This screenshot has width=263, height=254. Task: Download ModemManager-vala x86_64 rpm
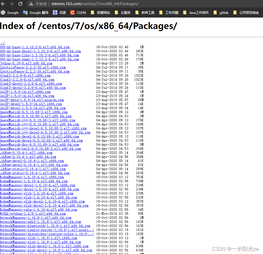click(x=39, y=210)
